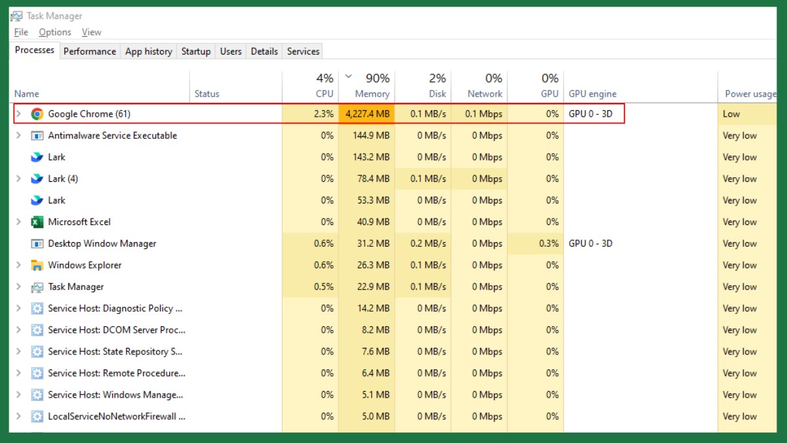This screenshot has width=787, height=443.
Task: Click the Task Manager process icon
Action: point(37,287)
